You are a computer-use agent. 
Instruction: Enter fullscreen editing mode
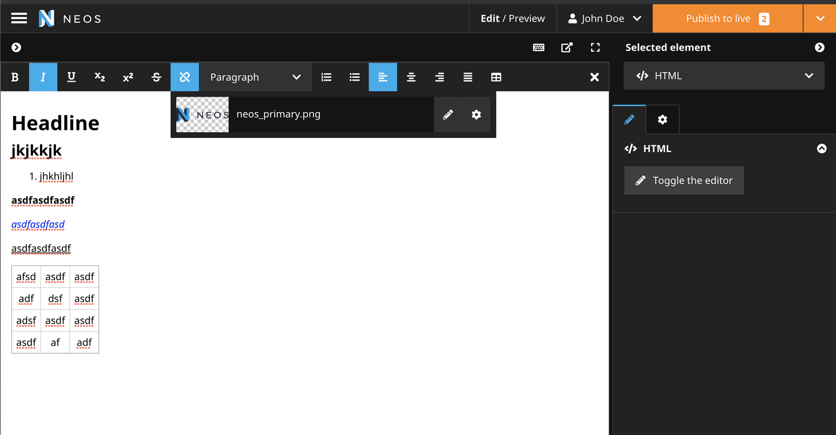point(595,47)
